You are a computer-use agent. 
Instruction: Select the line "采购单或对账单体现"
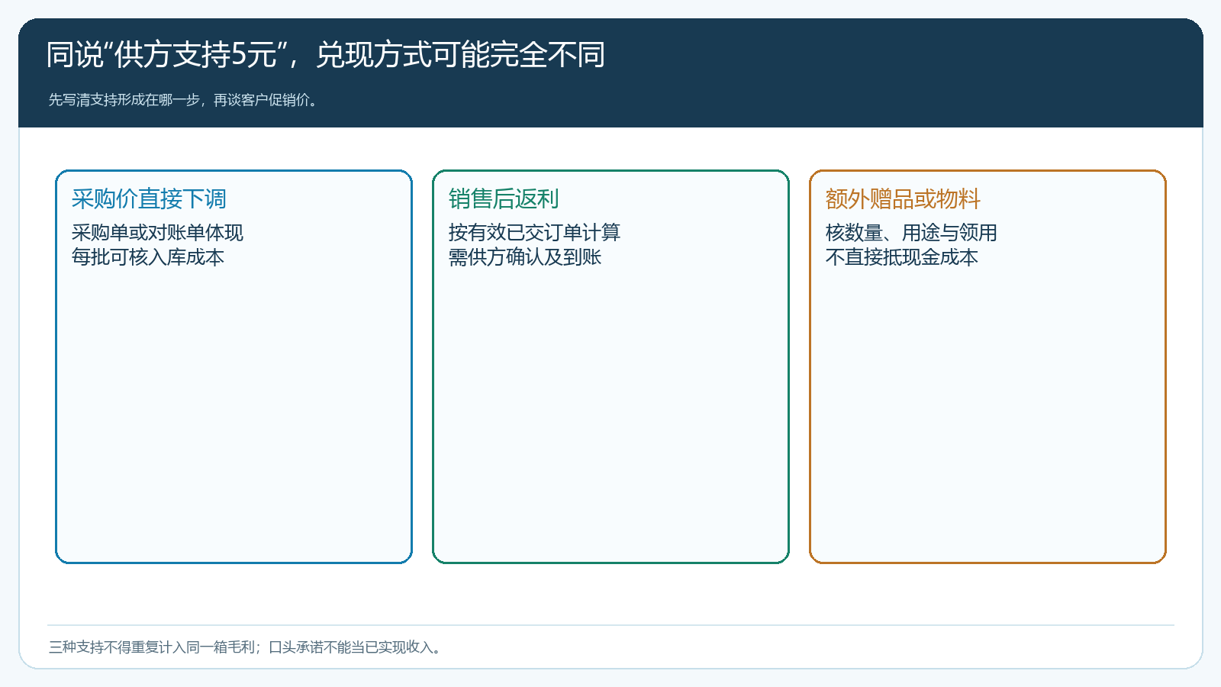click(157, 232)
